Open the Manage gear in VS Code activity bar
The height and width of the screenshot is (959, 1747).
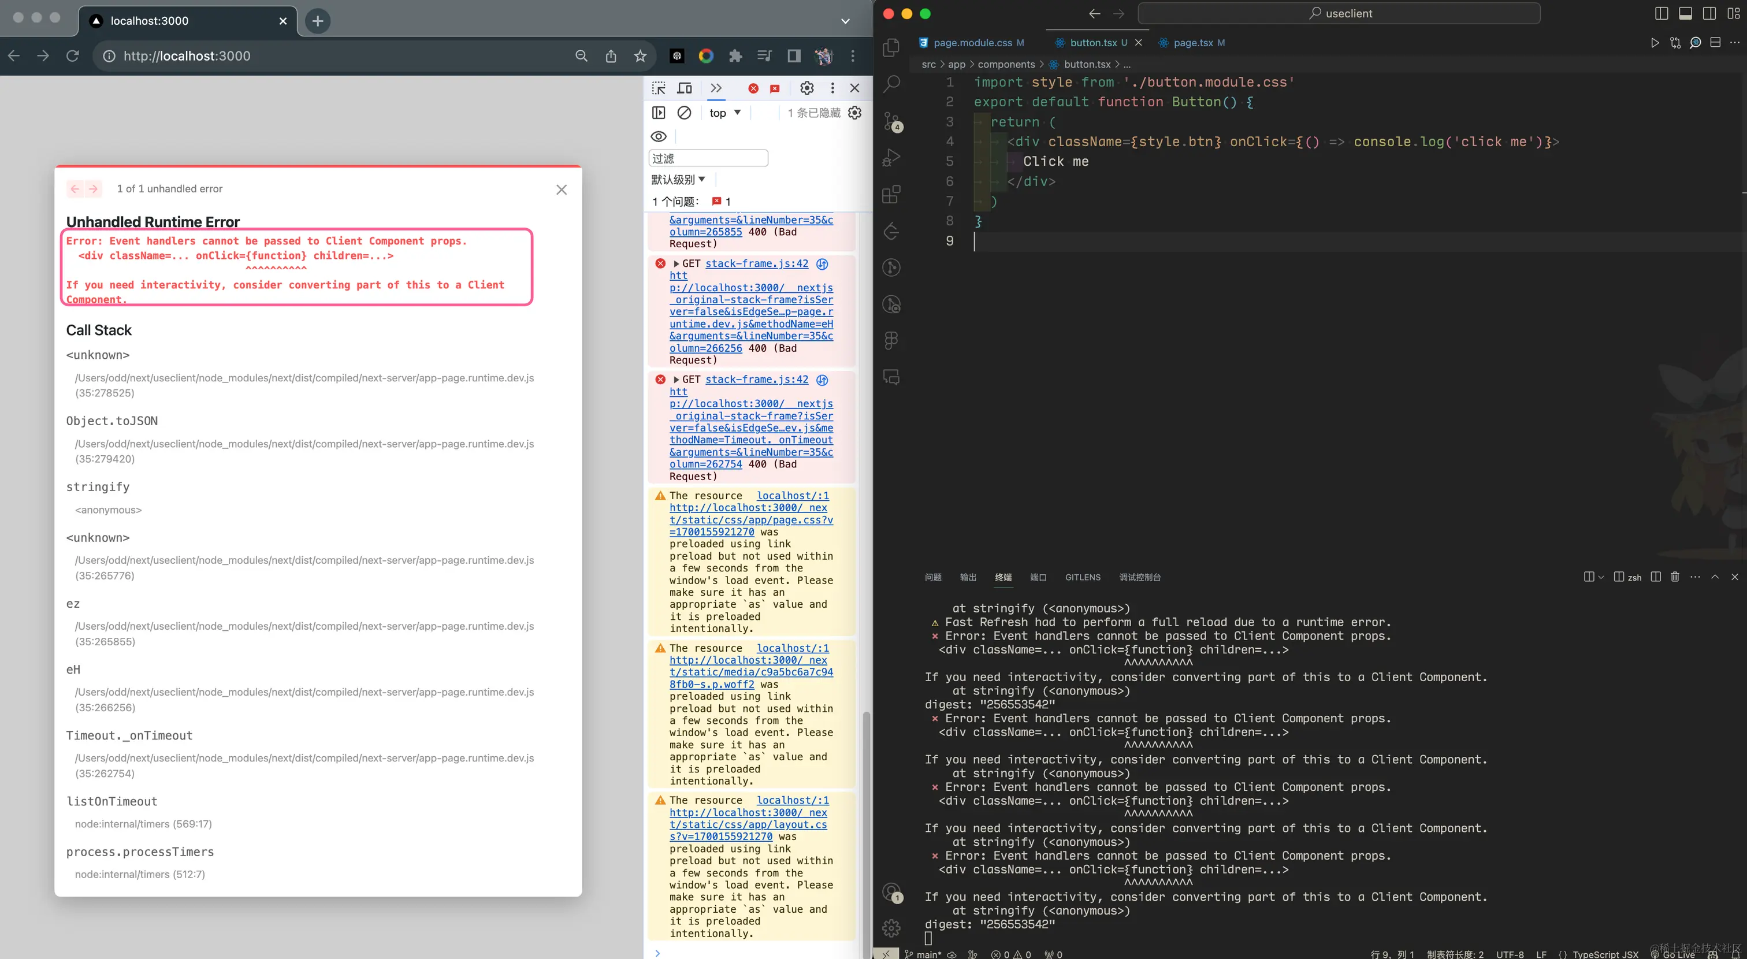tap(891, 928)
